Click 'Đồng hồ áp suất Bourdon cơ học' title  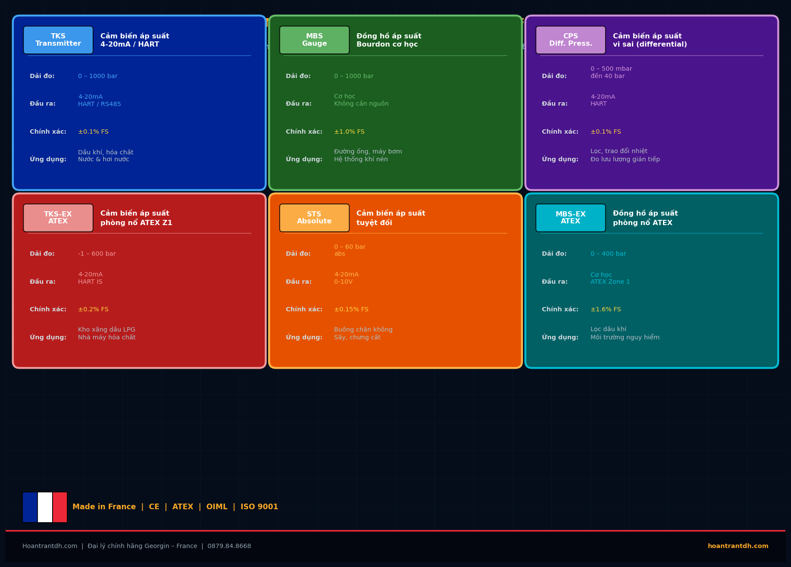[389, 40]
